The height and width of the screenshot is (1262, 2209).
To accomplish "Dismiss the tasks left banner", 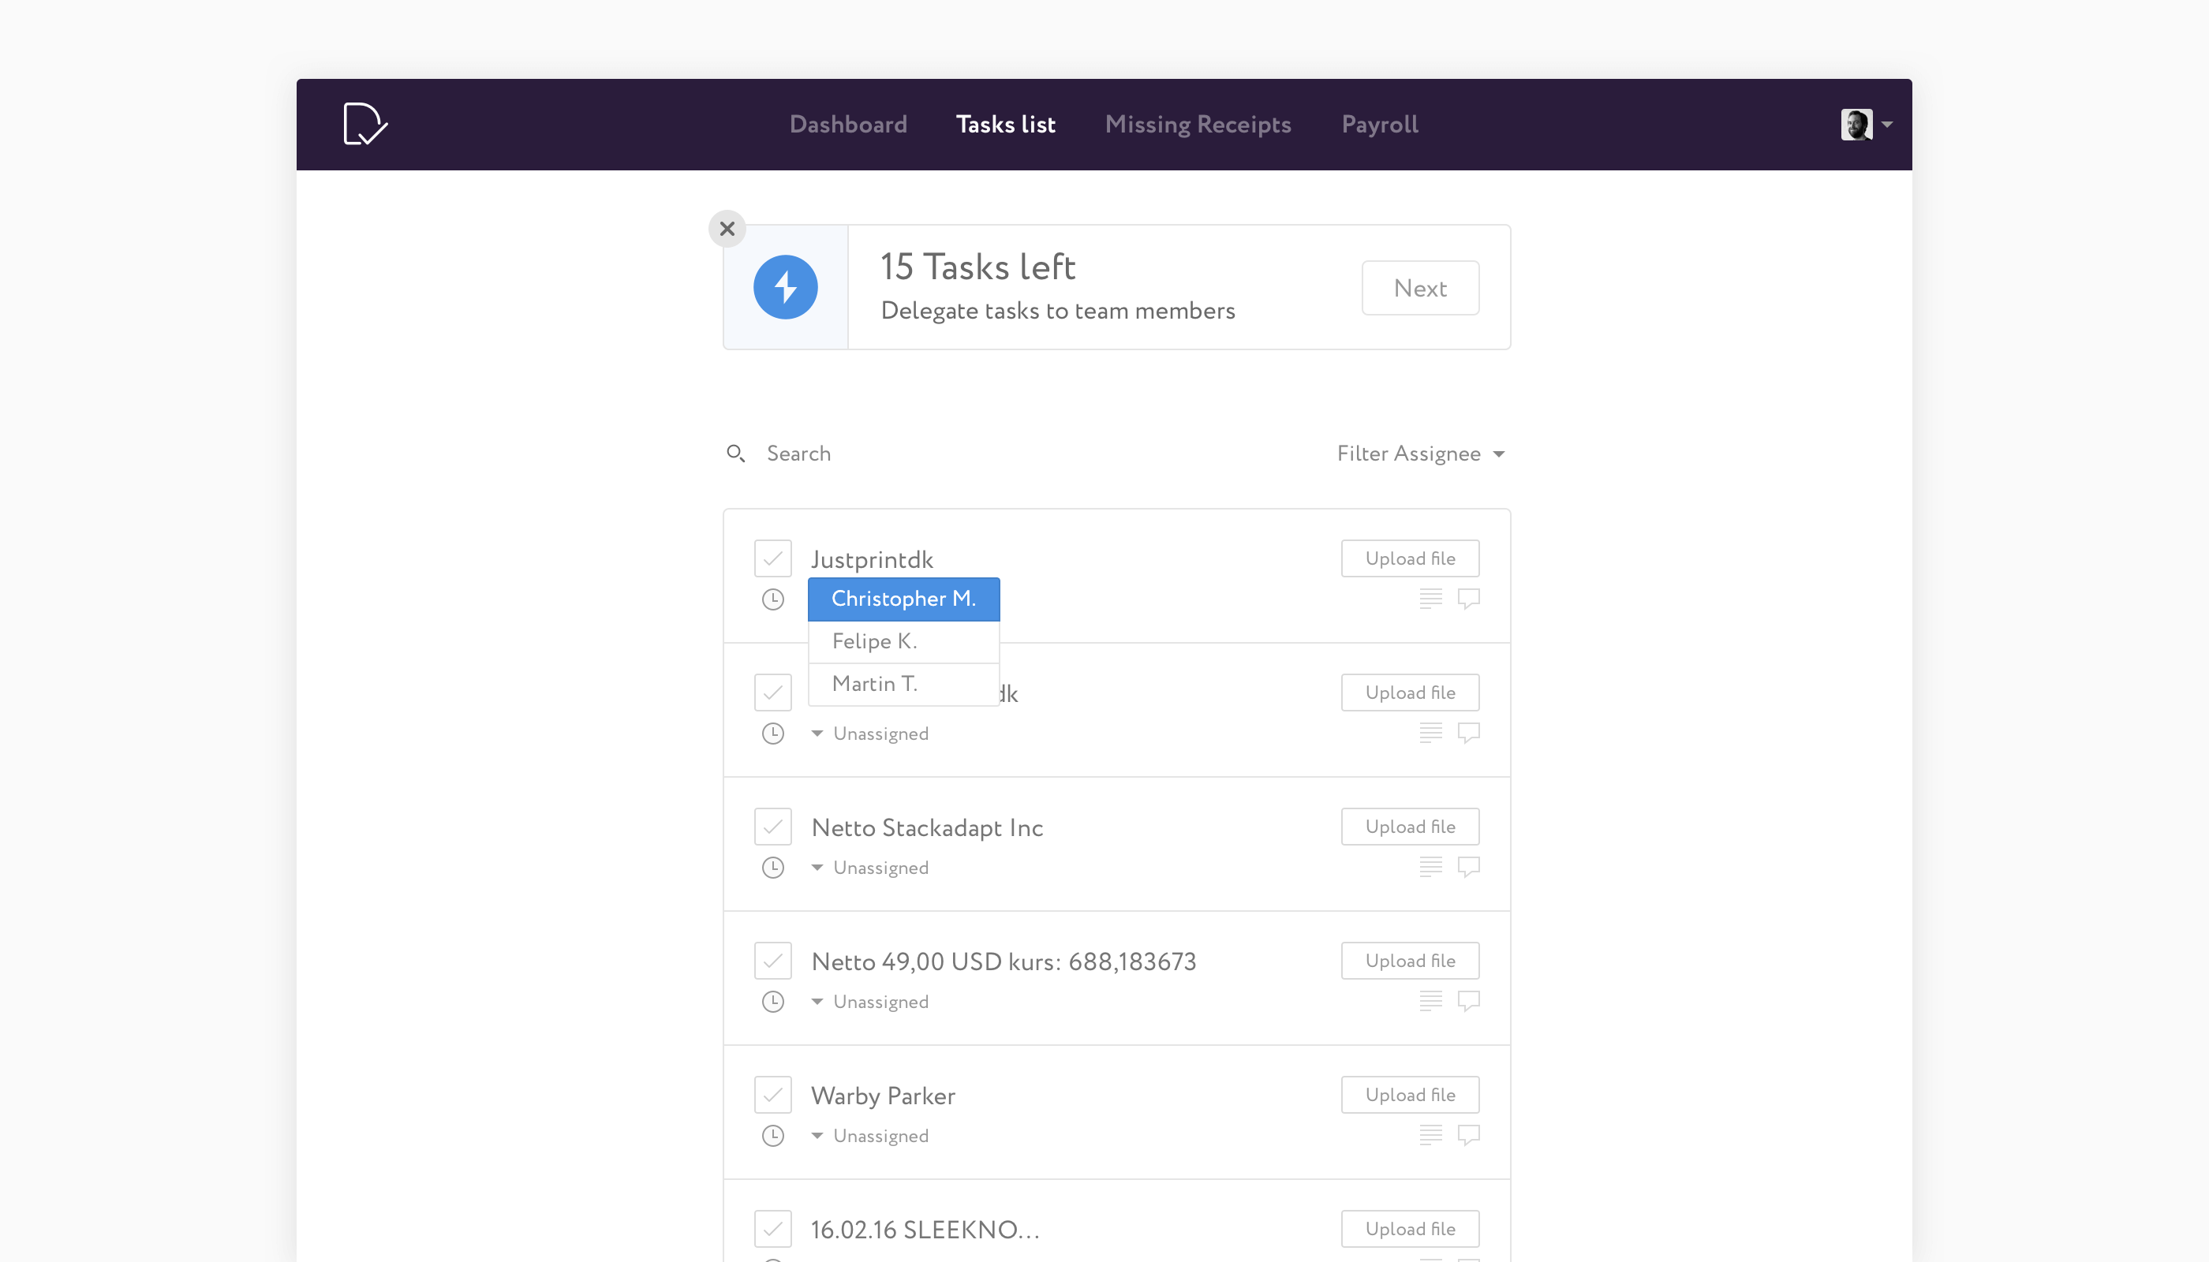I will click(727, 229).
